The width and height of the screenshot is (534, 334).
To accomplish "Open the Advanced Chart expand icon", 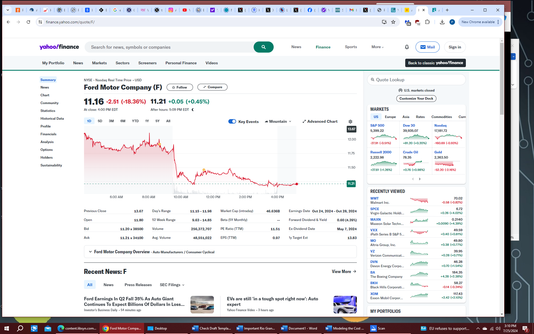I will tap(304, 122).
